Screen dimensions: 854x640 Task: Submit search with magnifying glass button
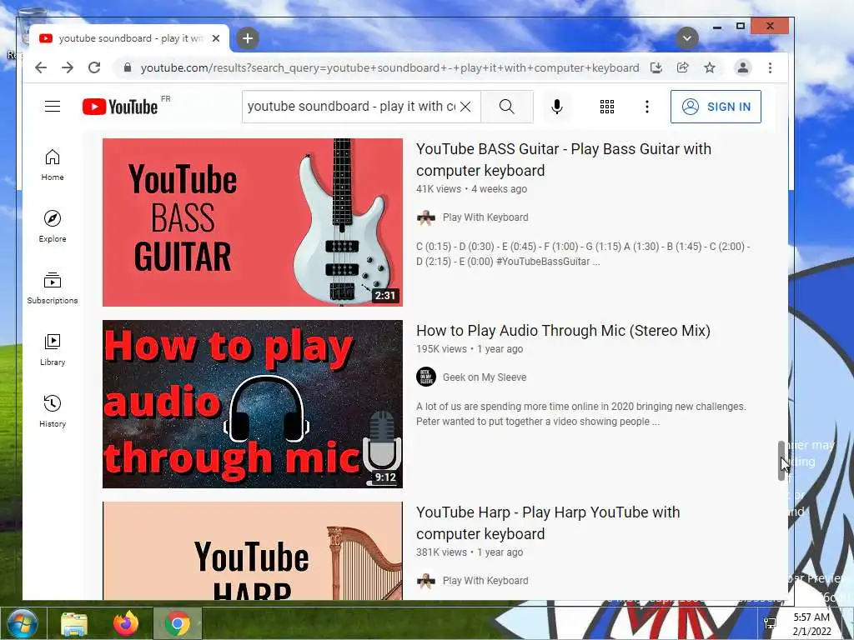coord(507,107)
